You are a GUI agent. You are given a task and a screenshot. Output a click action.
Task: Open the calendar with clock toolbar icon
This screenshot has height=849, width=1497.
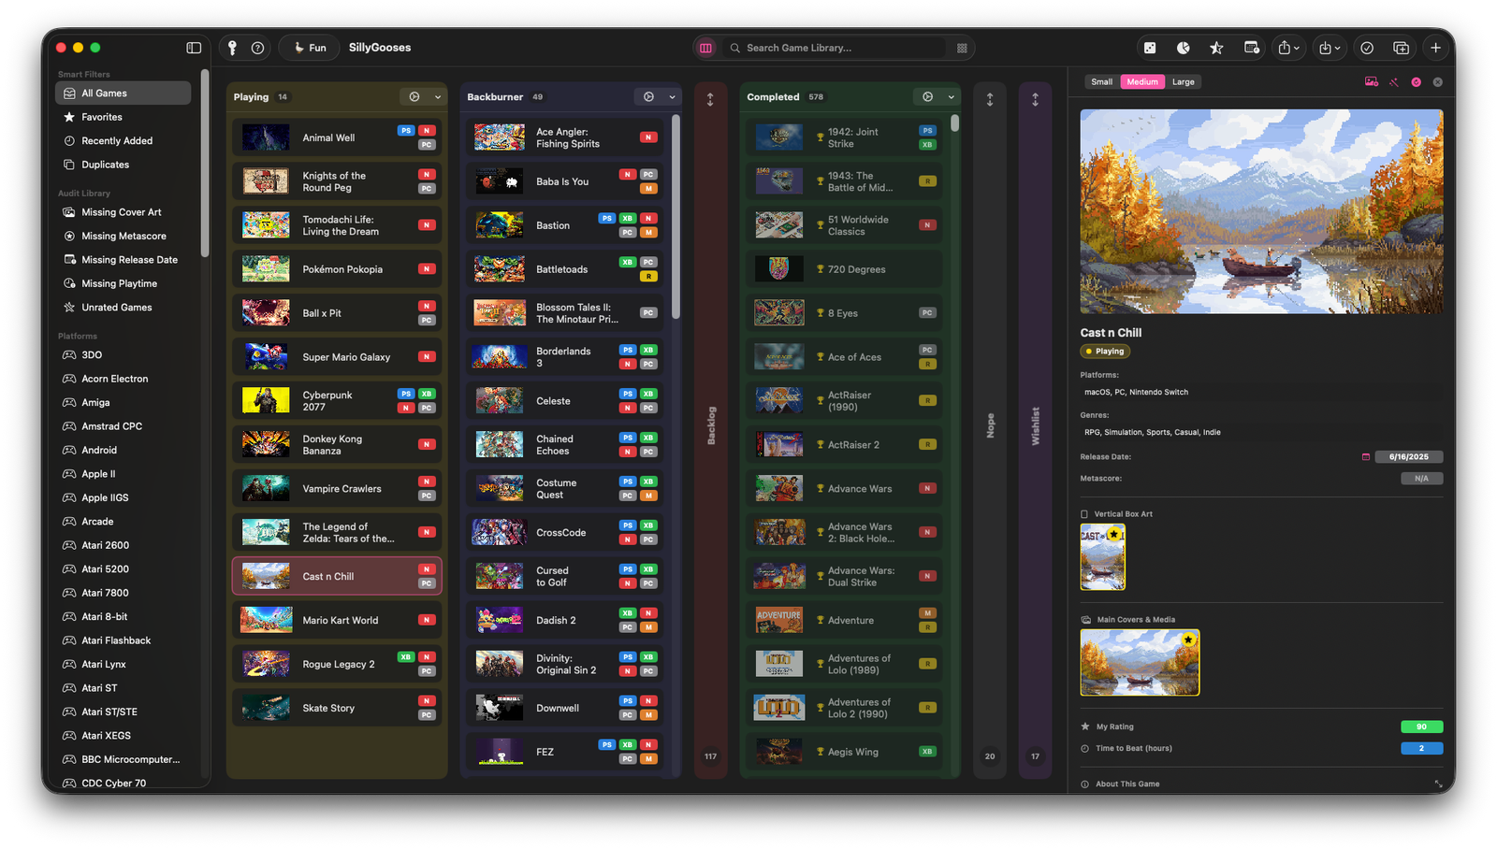[x=1252, y=48]
